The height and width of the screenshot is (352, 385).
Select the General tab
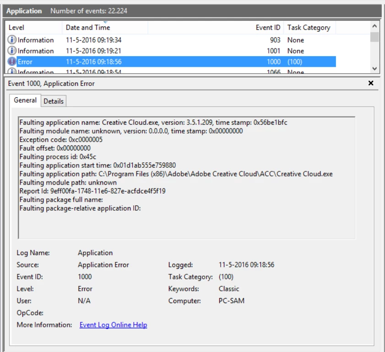pyautogui.click(x=25, y=100)
